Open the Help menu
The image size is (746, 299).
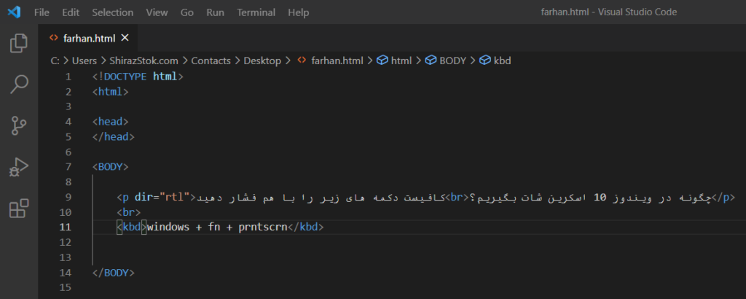[298, 12]
